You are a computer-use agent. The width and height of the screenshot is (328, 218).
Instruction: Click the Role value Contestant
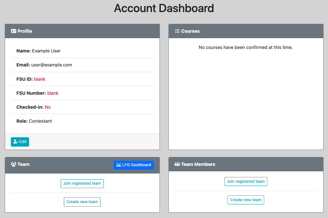click(x=40, y=121)
